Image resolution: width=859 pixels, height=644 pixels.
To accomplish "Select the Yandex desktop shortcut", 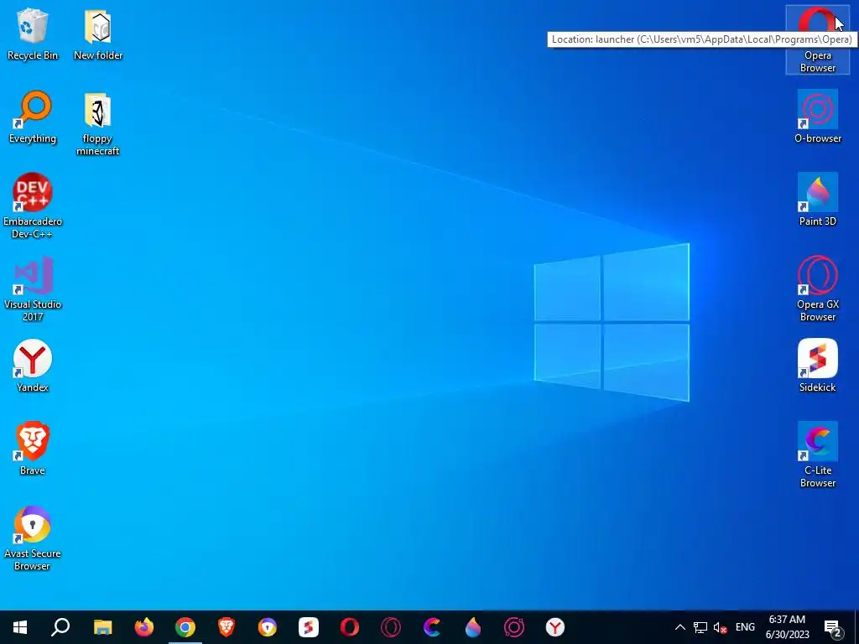I will 33,366.
